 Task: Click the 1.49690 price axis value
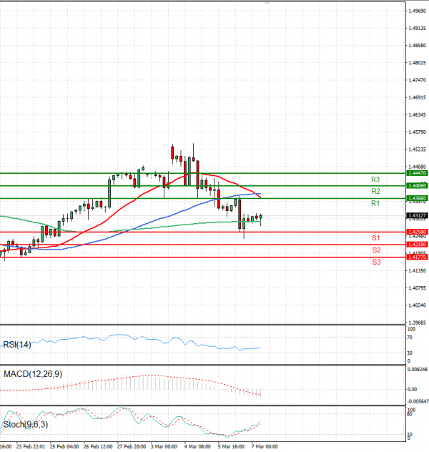click(417, 11)
